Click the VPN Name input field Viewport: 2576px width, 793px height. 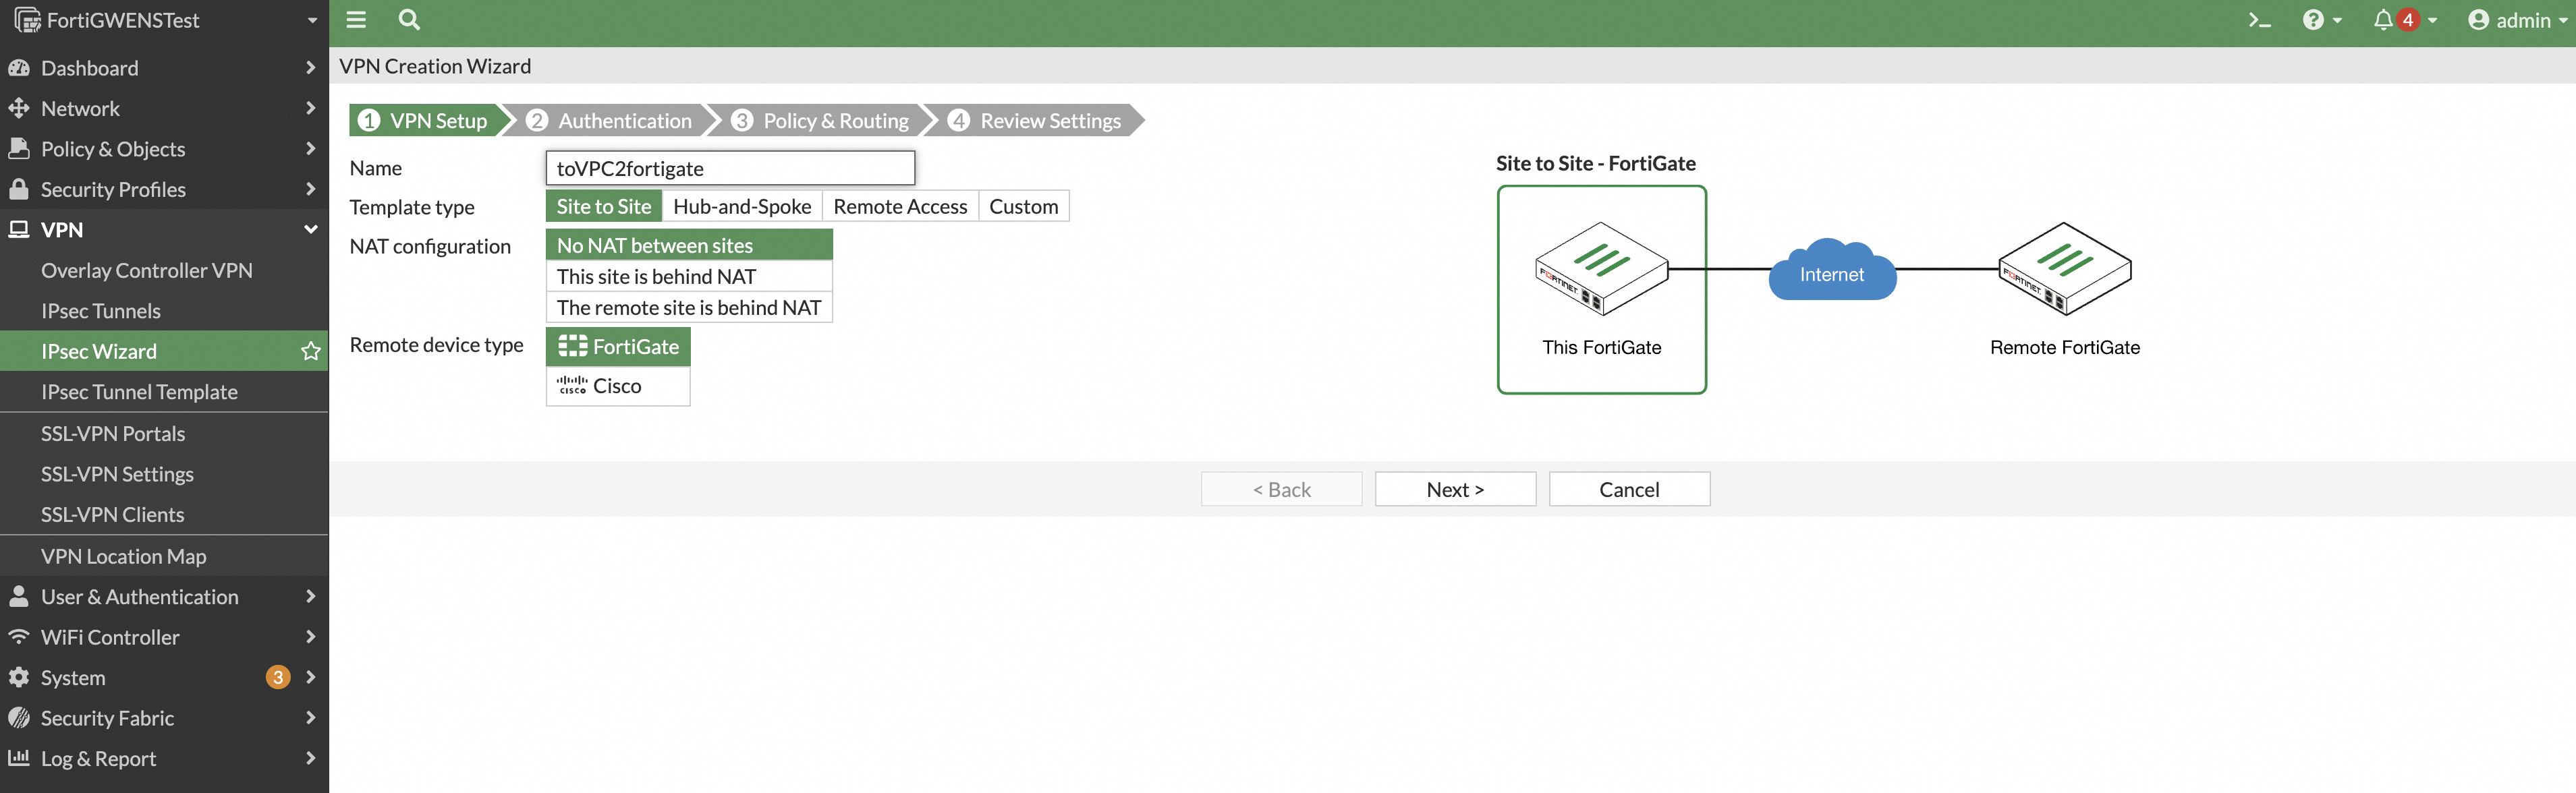[730, 168]
